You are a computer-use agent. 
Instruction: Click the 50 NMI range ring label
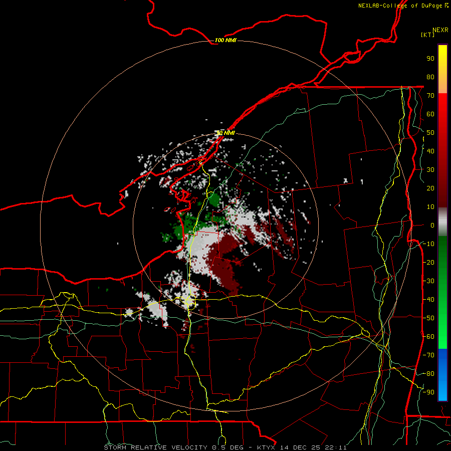[225, 133]
